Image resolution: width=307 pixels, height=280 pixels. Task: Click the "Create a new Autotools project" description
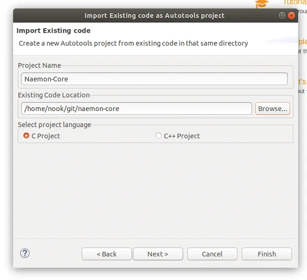point(133,43)
